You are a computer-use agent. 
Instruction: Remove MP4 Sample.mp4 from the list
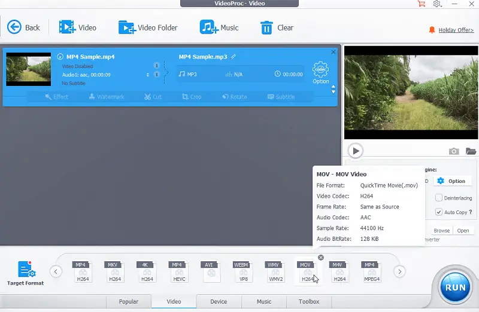click(334, 52)
